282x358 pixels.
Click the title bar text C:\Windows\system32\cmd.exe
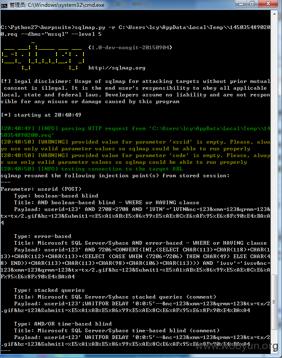66,5
